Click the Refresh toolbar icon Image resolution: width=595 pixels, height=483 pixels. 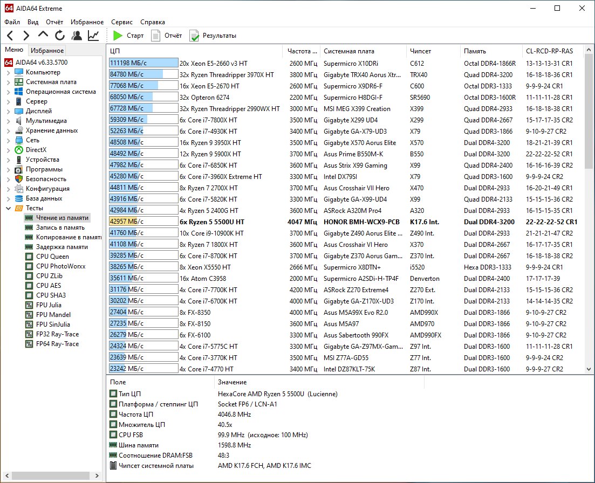point(60,36)
